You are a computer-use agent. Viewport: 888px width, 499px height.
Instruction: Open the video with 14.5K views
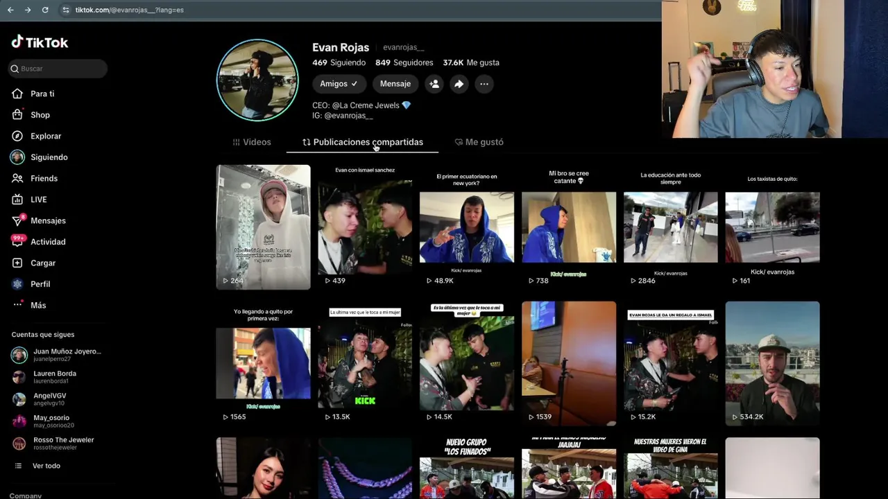(x=467, y=363)
